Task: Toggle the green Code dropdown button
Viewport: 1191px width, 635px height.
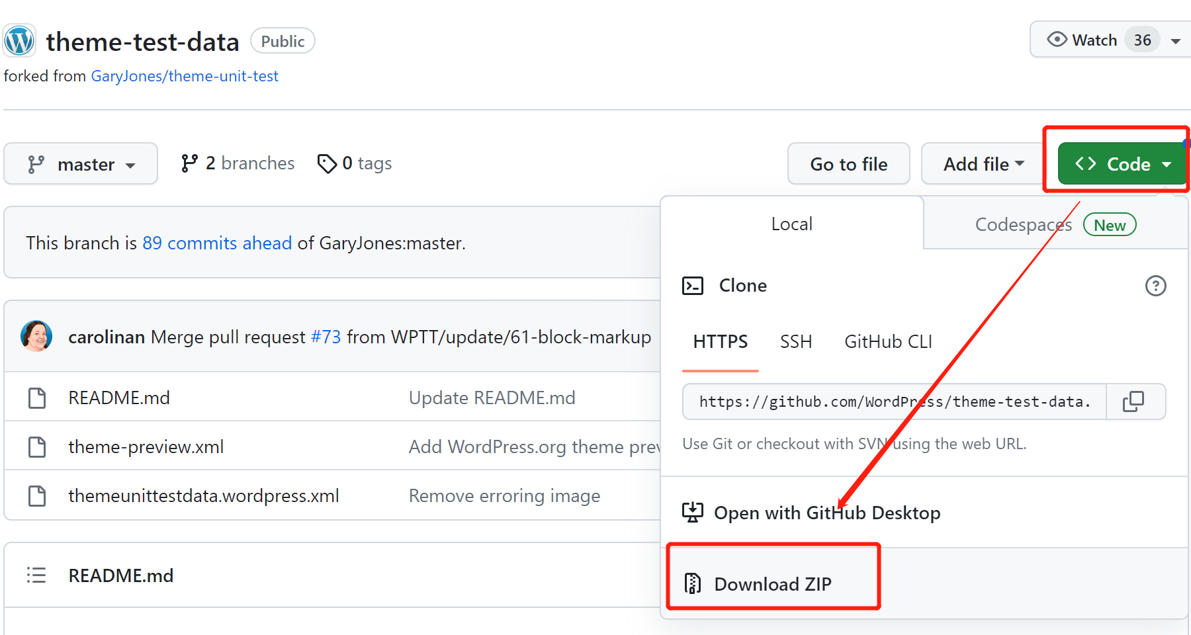Action: click(x=1122, y=163)
